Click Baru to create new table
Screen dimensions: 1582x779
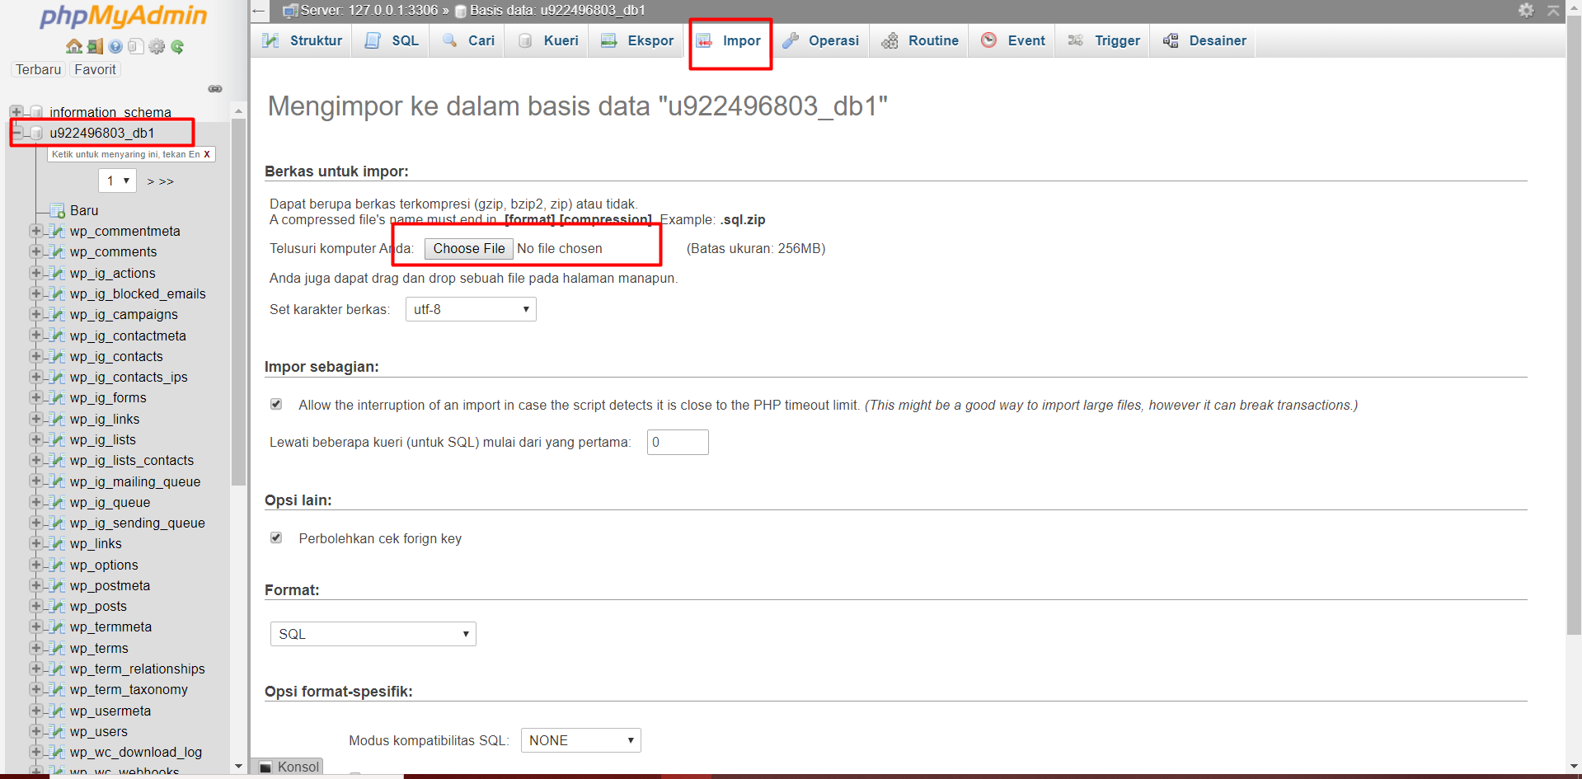84,210
